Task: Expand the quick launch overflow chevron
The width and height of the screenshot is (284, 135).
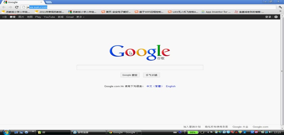Action: coord(33,131)
